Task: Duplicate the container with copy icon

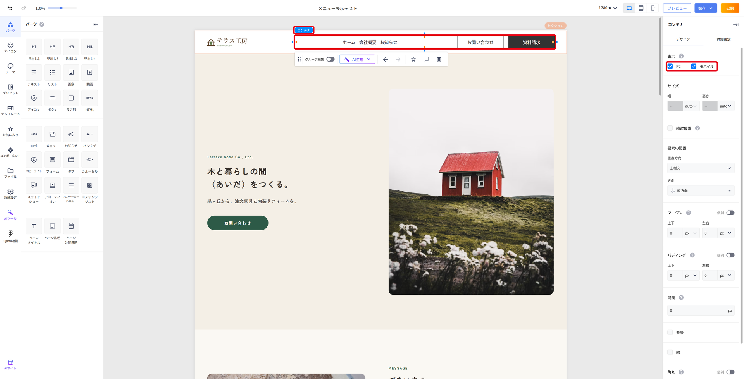Action: tap(426, 59)
